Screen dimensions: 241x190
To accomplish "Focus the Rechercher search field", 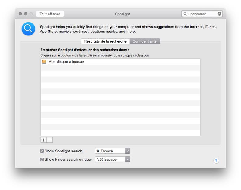I will [202, 14].
